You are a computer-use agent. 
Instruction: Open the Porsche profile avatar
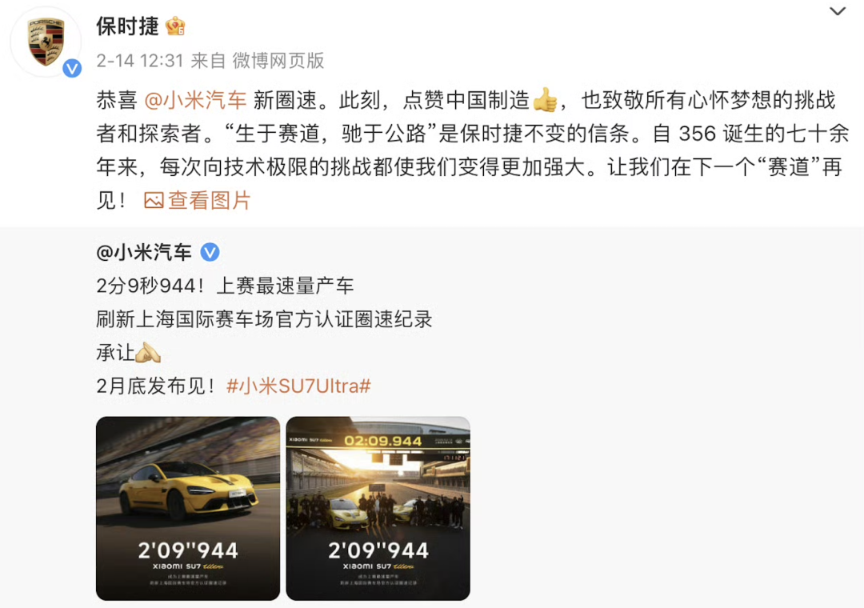point(46,42)
